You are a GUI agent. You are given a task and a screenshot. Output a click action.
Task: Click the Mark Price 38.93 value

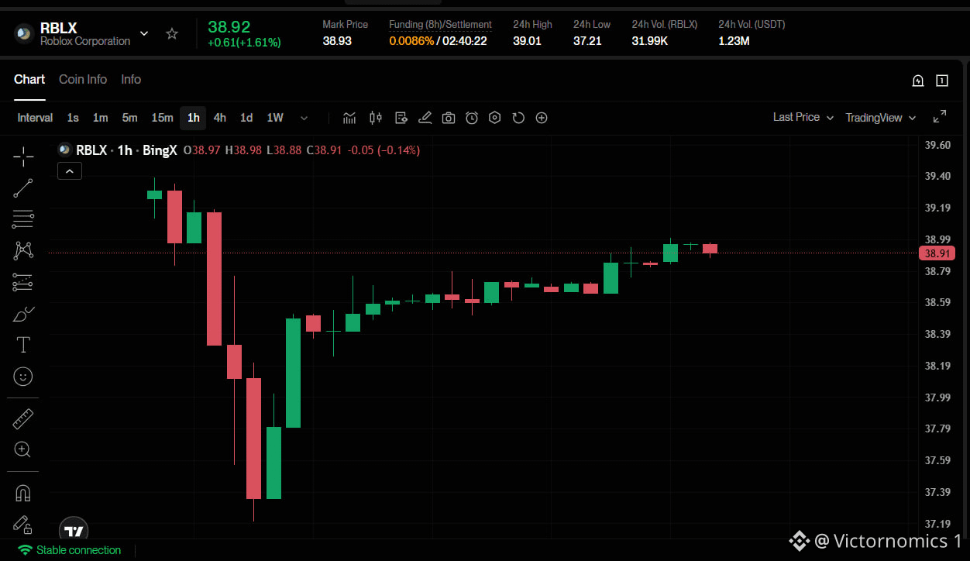pos(337,41)
